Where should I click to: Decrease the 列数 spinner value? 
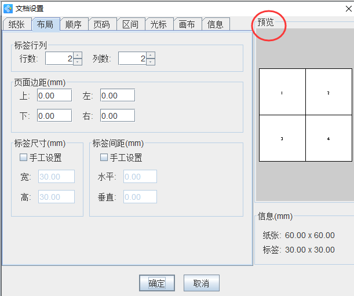tap(151, 61)
